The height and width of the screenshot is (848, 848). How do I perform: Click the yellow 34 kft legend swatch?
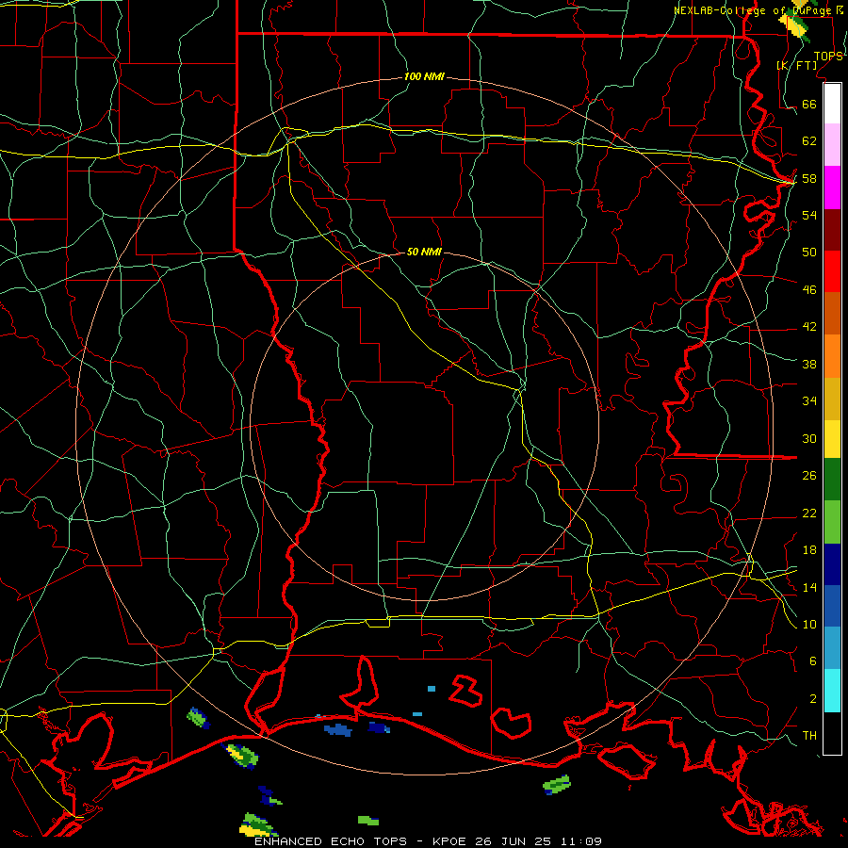click(832, 439)
